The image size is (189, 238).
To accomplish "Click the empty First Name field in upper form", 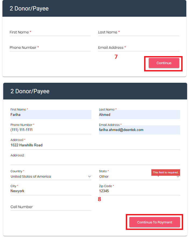I will [50, 32].
